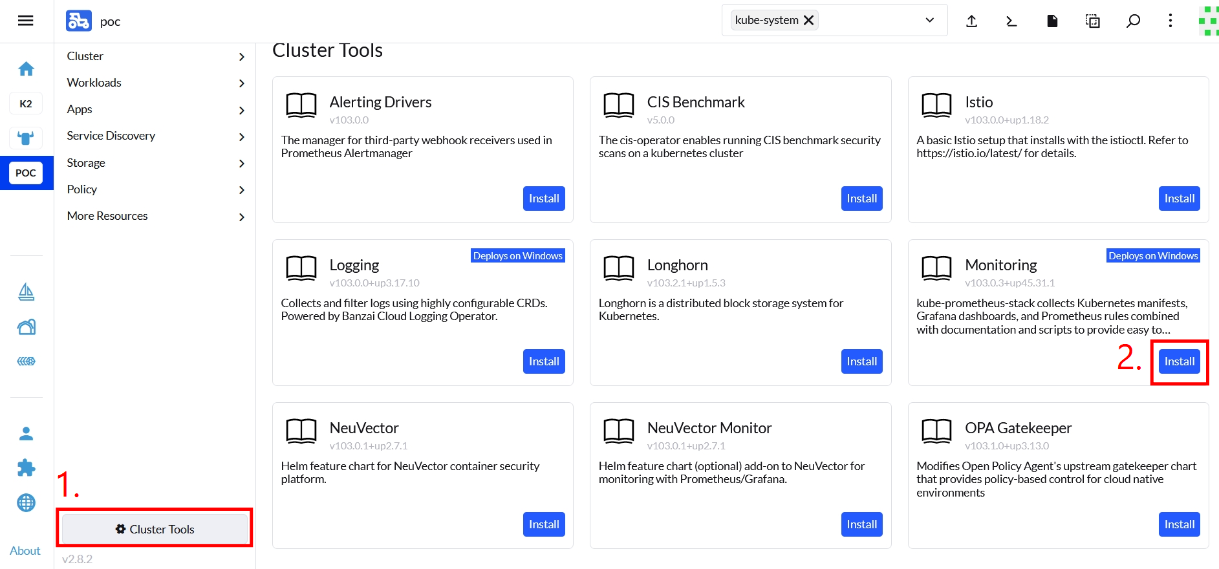Open the About link
The image size is (1219, 569).
pos(25,551)
